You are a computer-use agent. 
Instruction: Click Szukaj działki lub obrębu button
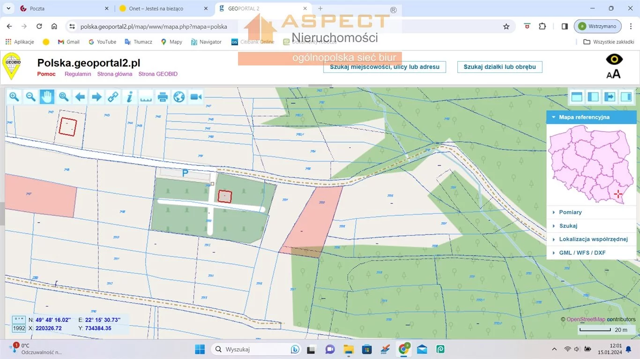click(x=499, y=67)
